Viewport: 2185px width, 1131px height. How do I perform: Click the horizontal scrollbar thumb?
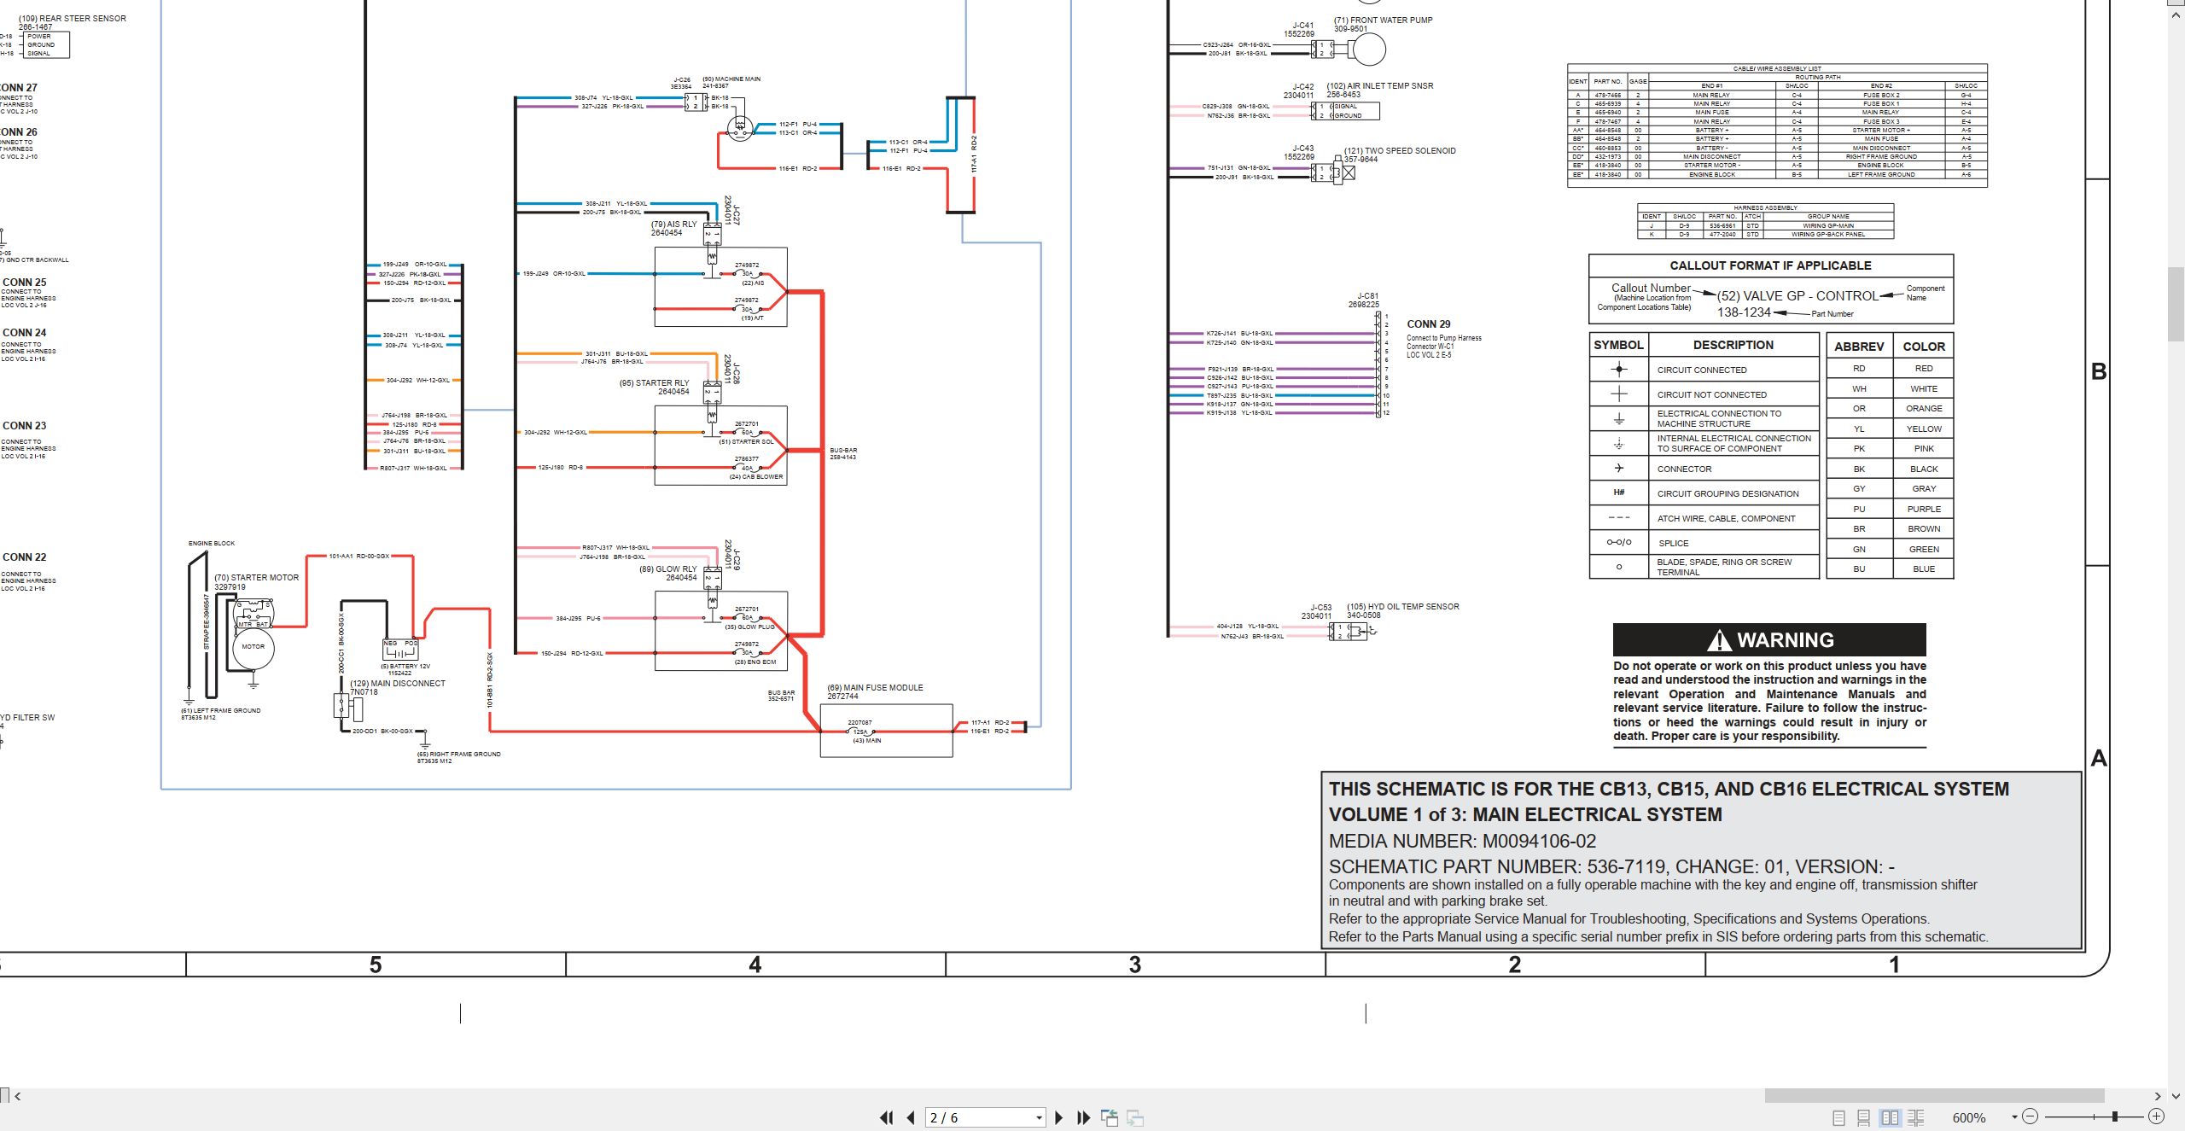1934,1096
